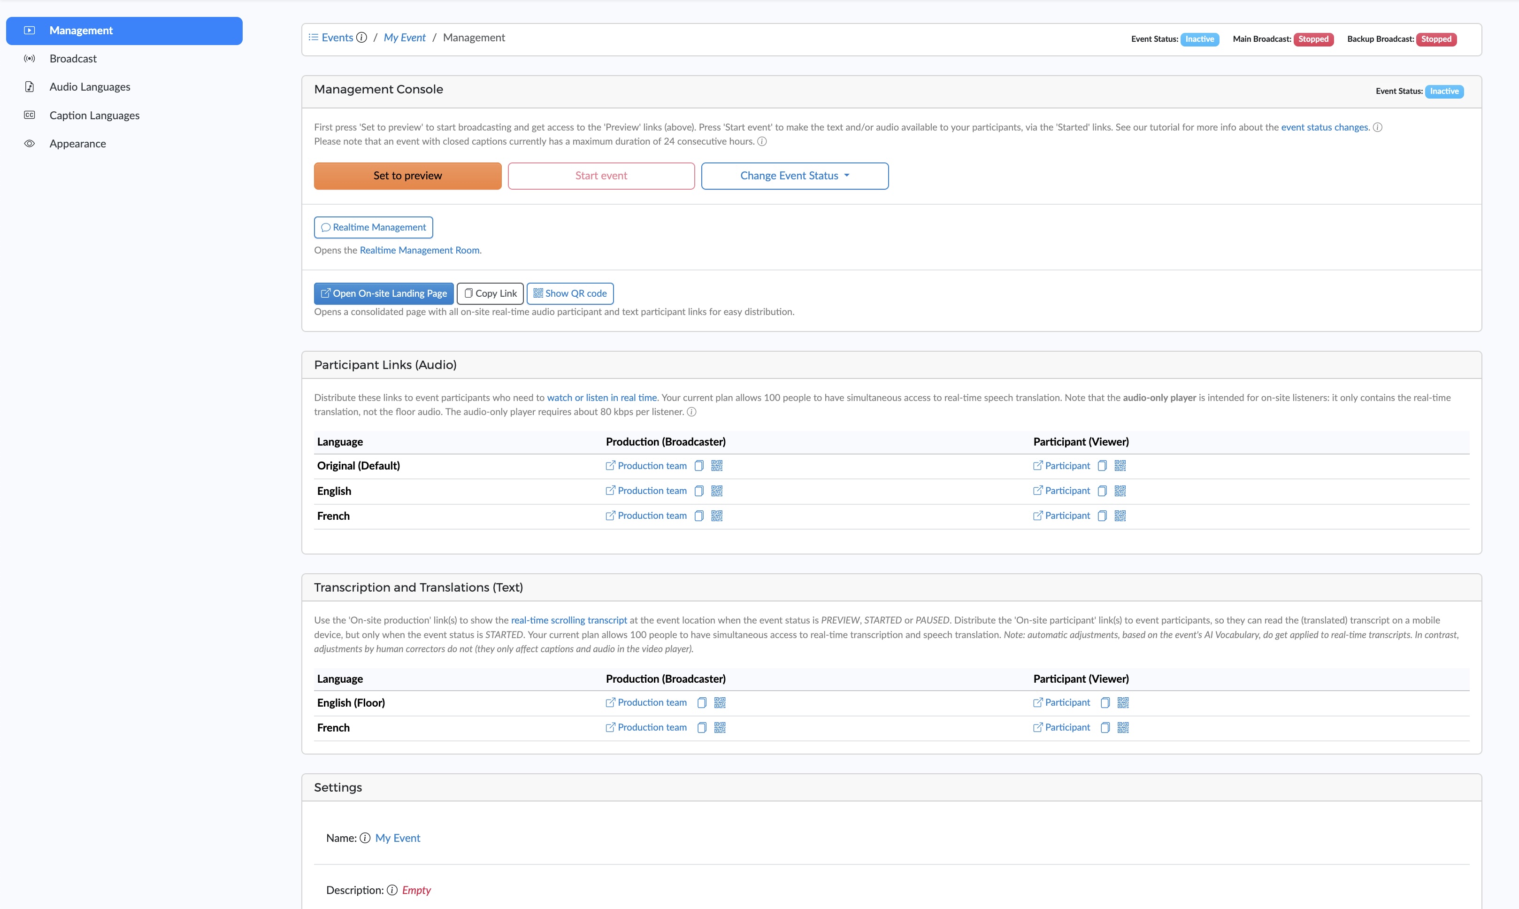The image size is (1519, 909).
Task: Show QR code for French text Participant
Action: point(1123,728)
